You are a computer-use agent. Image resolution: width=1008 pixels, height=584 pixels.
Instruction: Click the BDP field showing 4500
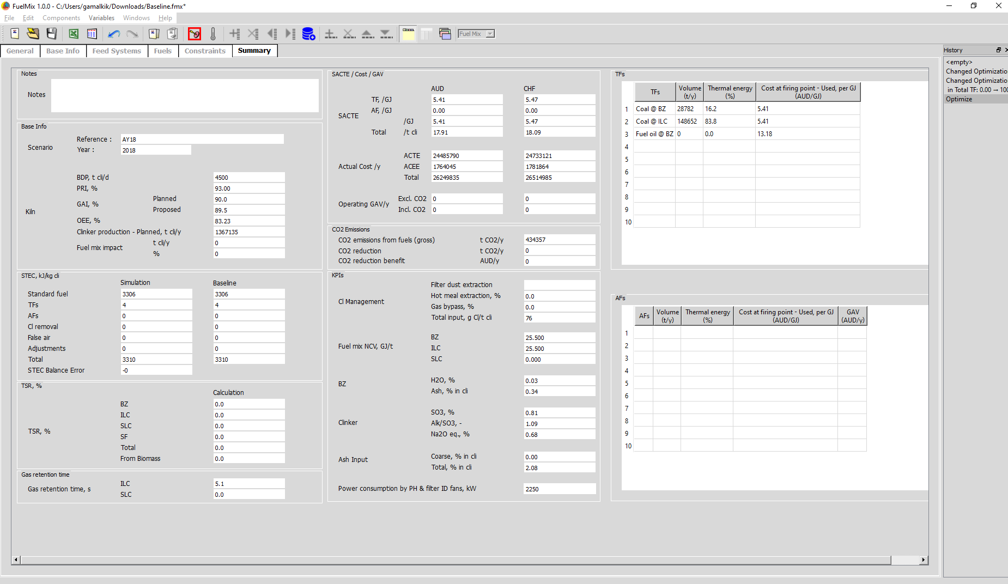(x=249, y=178)
